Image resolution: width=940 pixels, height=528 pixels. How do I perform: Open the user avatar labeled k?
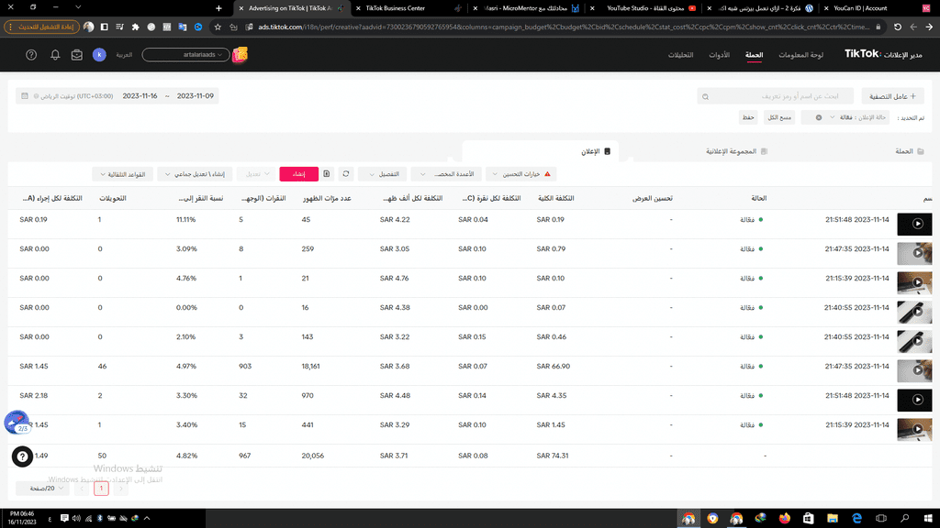(x=99, y=55)
